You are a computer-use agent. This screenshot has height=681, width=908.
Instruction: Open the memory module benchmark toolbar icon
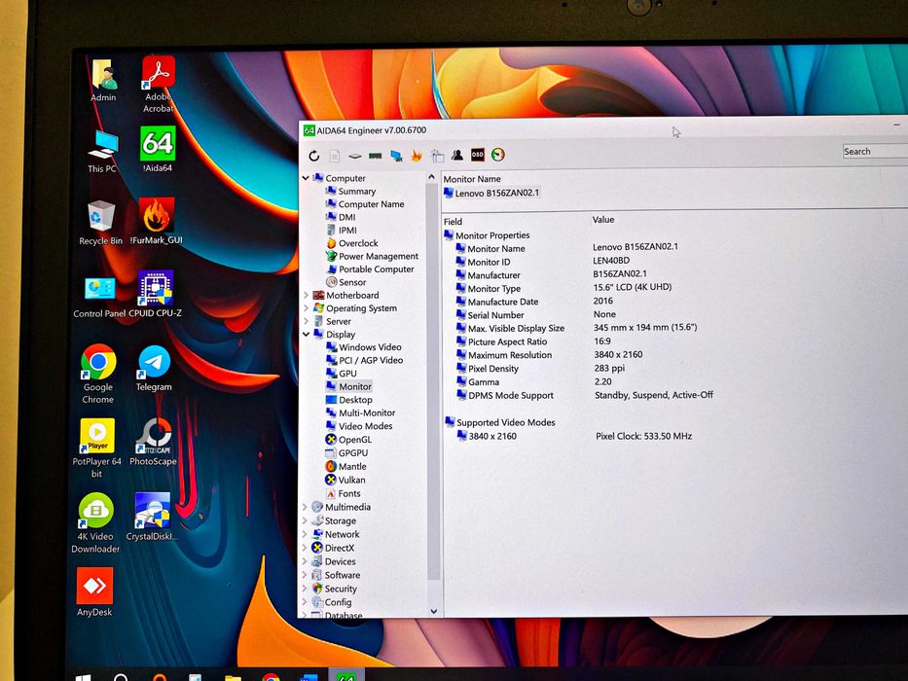[x=376, y=156]
